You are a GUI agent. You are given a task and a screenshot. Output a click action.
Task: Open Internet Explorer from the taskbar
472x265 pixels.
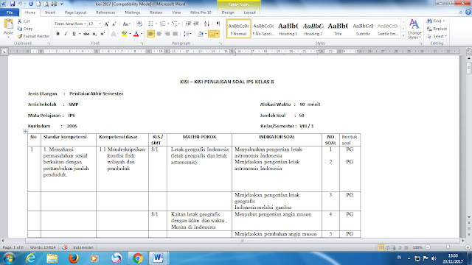[x=30, y=258]
